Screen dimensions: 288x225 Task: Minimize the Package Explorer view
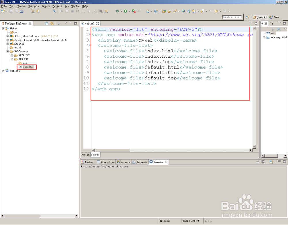(70, 23)
